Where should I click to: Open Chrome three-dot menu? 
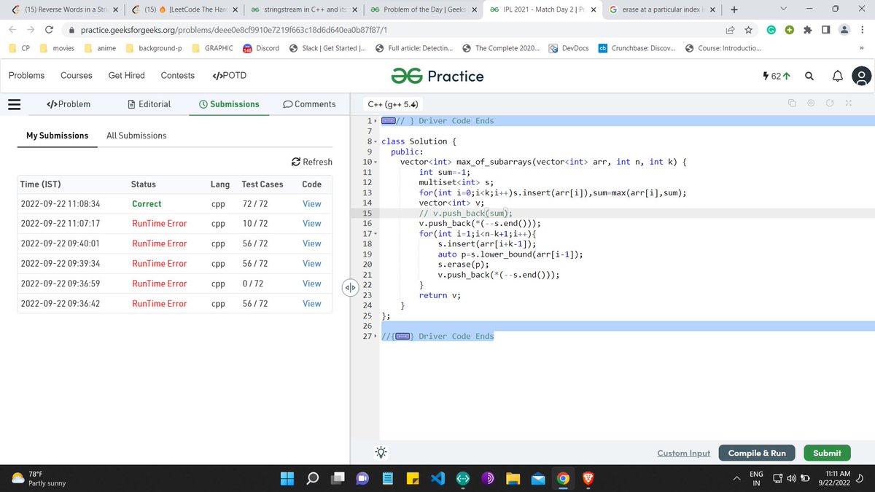click(863, 30)
